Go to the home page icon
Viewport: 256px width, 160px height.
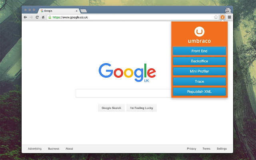point(43,17)
